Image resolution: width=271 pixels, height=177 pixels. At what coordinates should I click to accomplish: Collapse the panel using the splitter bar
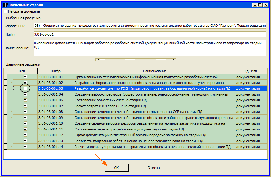click(x=135, y=60)
